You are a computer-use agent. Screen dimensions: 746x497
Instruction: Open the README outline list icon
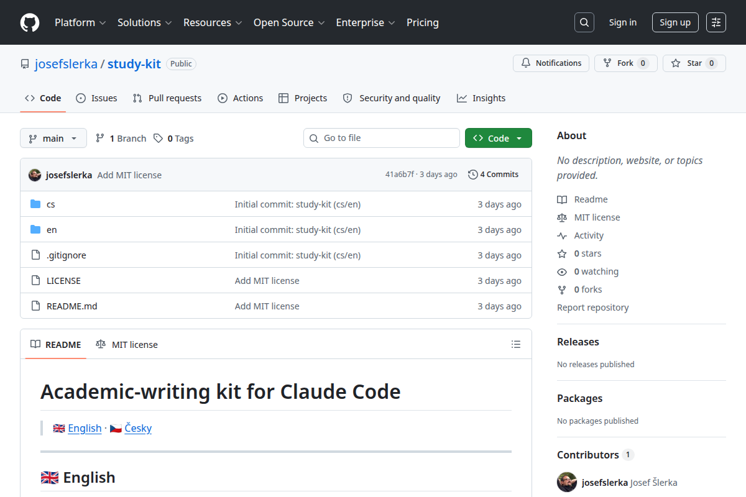pos(515,344)
